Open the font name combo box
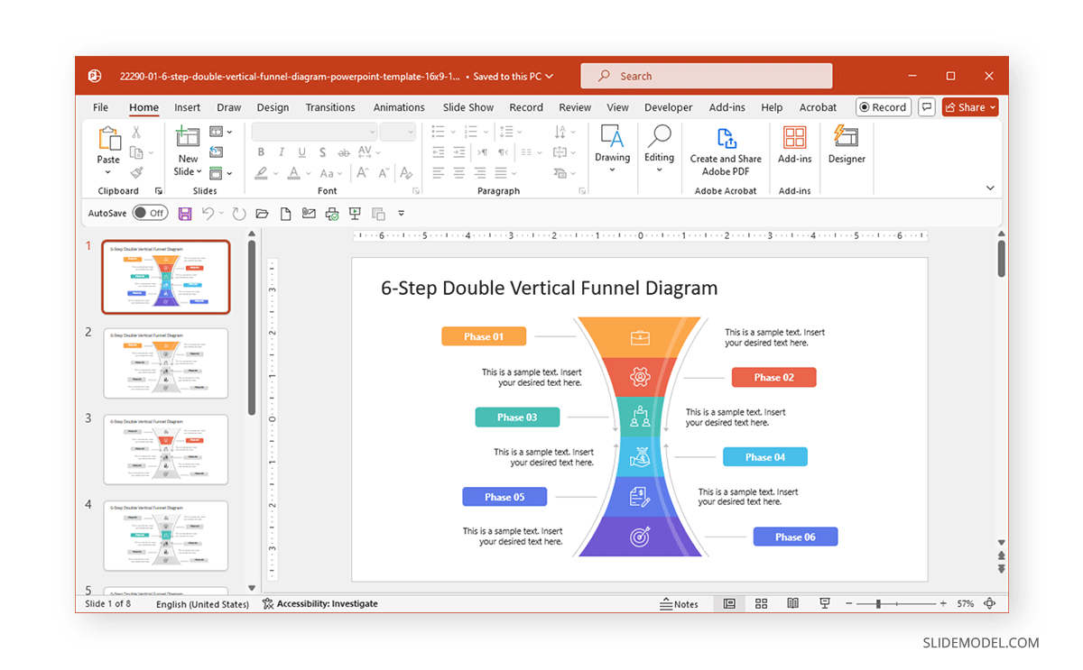 pos(313,132)
